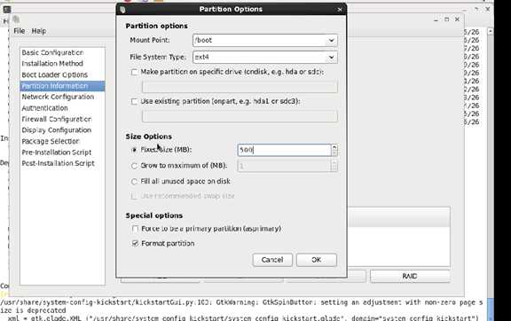Select Pre-Installation Script in the sidebar

point(57,153)
